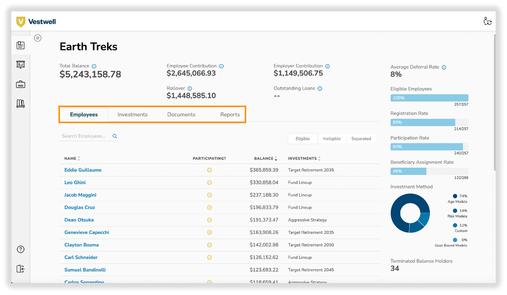The height and width of the screenshot is (295, 507).
Task: Click Carl Schneider's participating check icon
Action: pos(210,258)
